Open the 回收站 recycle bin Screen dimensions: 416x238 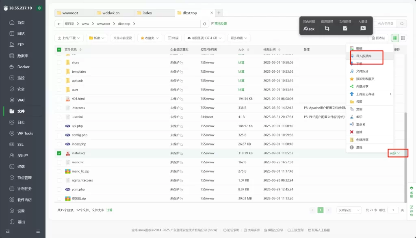tap(378, 38)
